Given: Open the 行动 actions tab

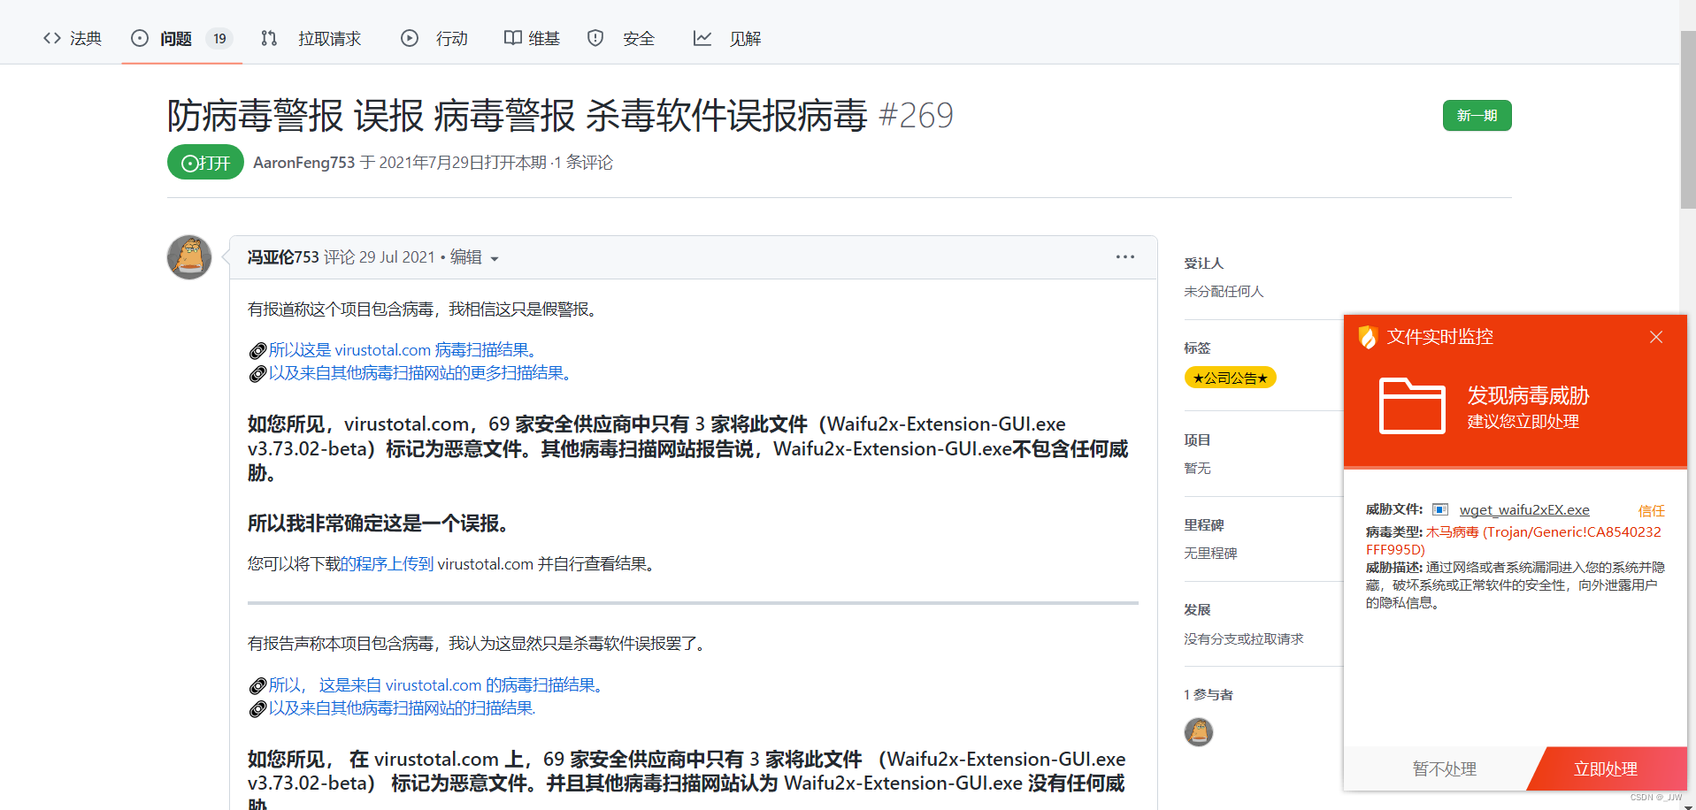Looking at the screenshot, I should 434,38.
